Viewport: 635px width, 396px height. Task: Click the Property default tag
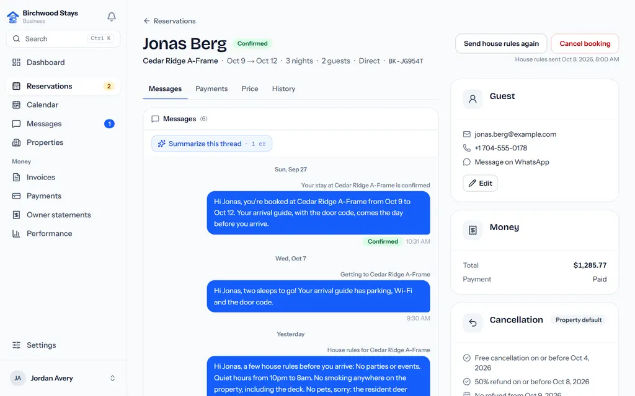click(579, 320)
